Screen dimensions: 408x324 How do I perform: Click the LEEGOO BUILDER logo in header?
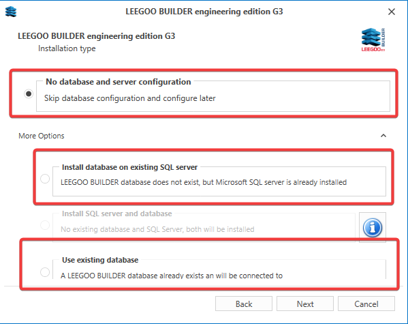click(373, 40)
